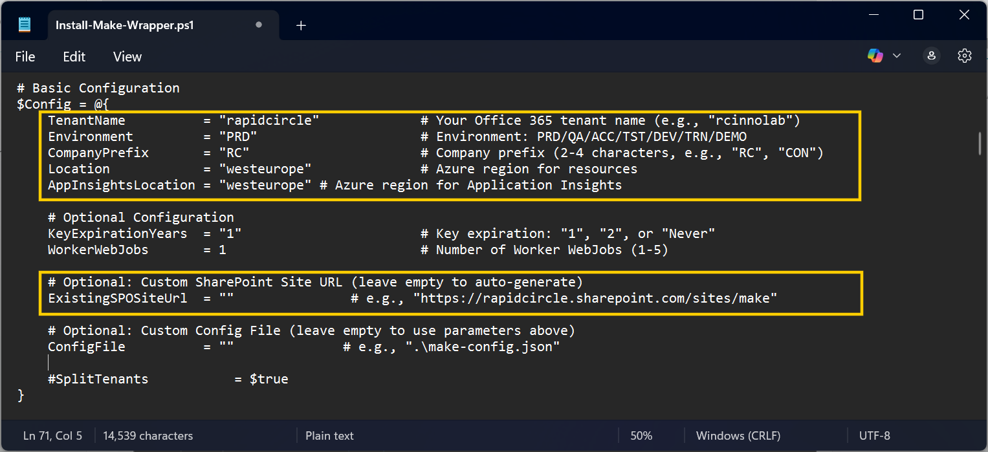This screenshot has height=452, width=988.
Task: Expand the Copilot options chevron
Action: point(897,56)
